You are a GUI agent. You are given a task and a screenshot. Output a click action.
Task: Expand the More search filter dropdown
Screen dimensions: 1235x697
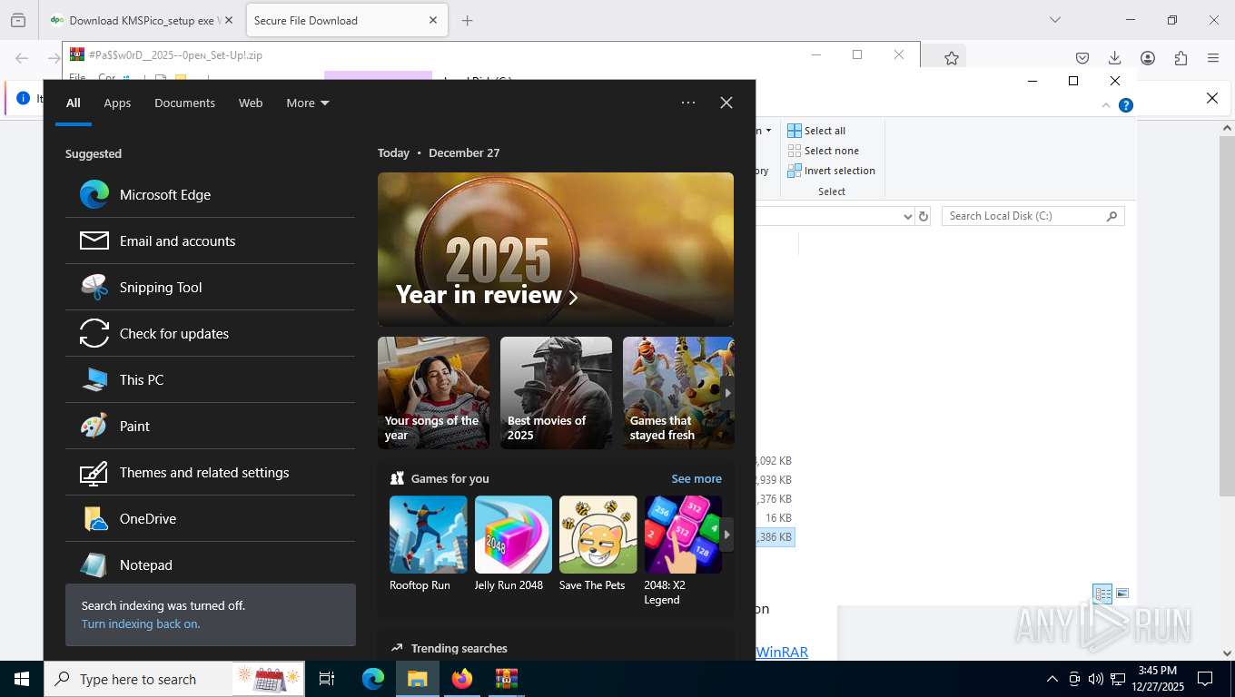point(308,103)
